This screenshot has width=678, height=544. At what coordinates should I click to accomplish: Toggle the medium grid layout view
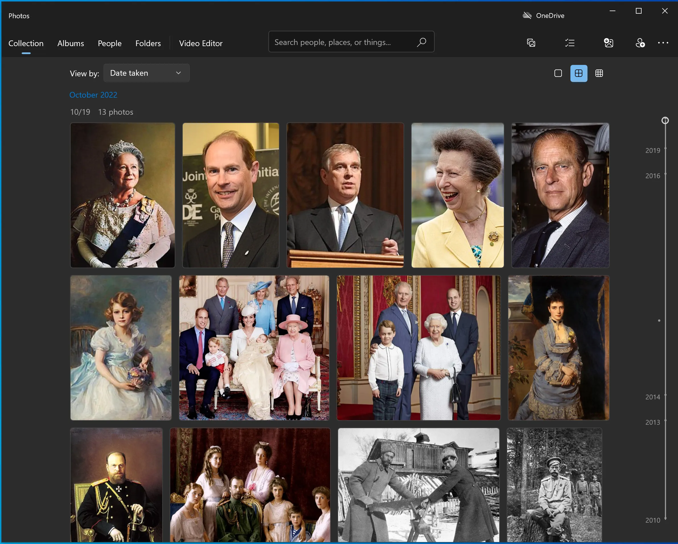tap(579, 73)
